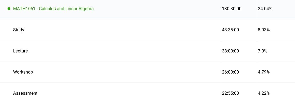Click the Assessment duration 22:55:00

230,93
